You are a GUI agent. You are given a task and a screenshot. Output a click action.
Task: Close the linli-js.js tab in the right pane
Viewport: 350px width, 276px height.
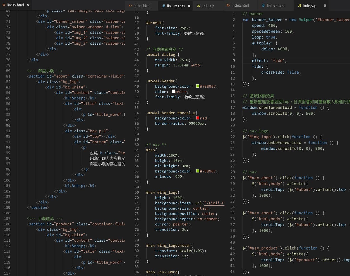(325, 5)
